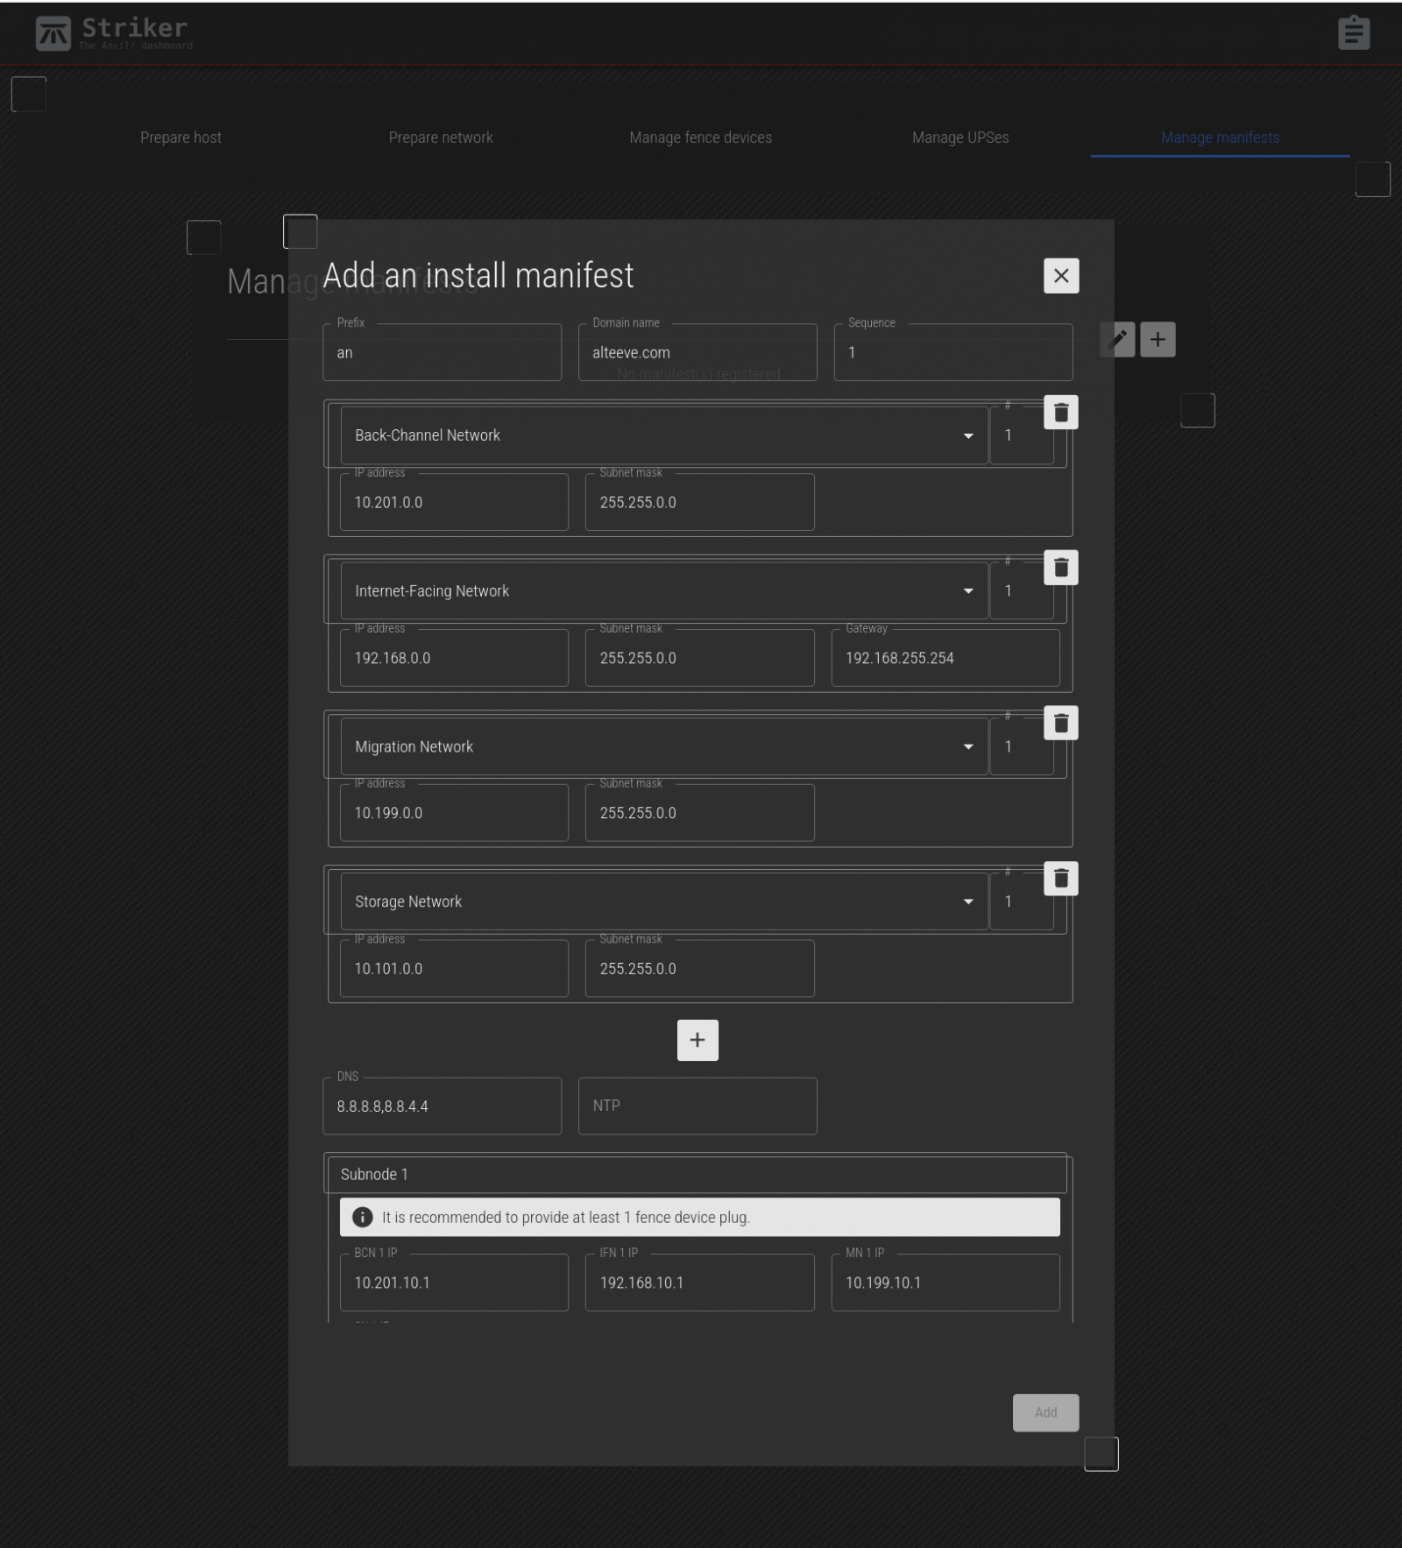Go to the Manage UPSes tab
Image resolution: width=1402 pixels, height=1548 pixels.
(x=959, y=138)
